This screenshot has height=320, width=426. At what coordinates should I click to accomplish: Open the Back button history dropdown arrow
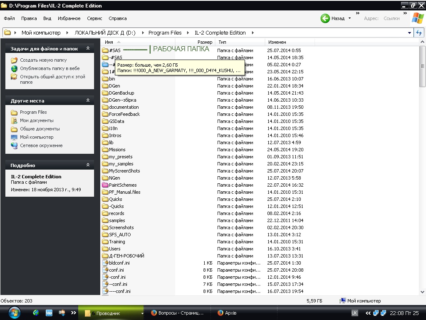pyautogui.click(x=349, y=18)
